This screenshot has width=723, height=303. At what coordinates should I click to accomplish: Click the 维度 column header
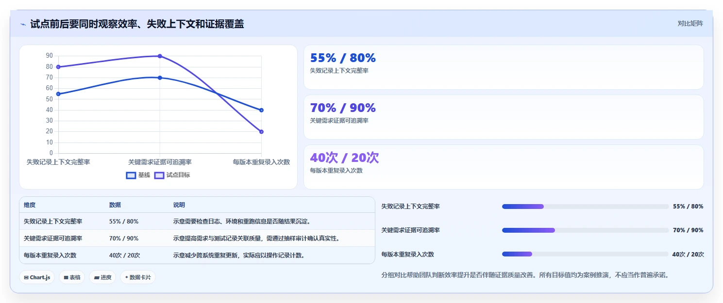30,205
